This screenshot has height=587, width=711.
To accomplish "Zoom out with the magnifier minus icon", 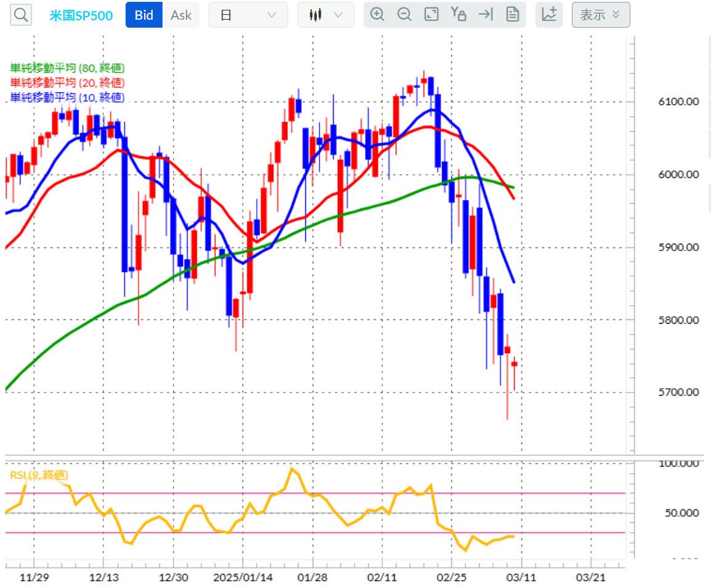I will pos(404,15).
